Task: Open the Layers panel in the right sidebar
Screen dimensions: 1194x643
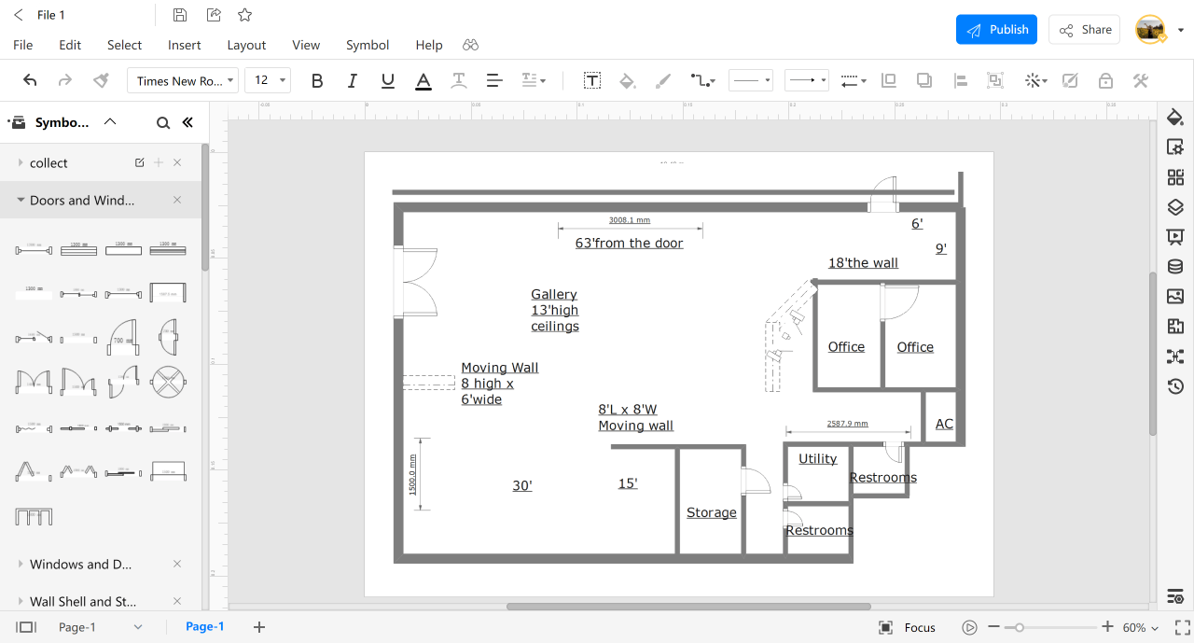Action: pos(1174,206)
